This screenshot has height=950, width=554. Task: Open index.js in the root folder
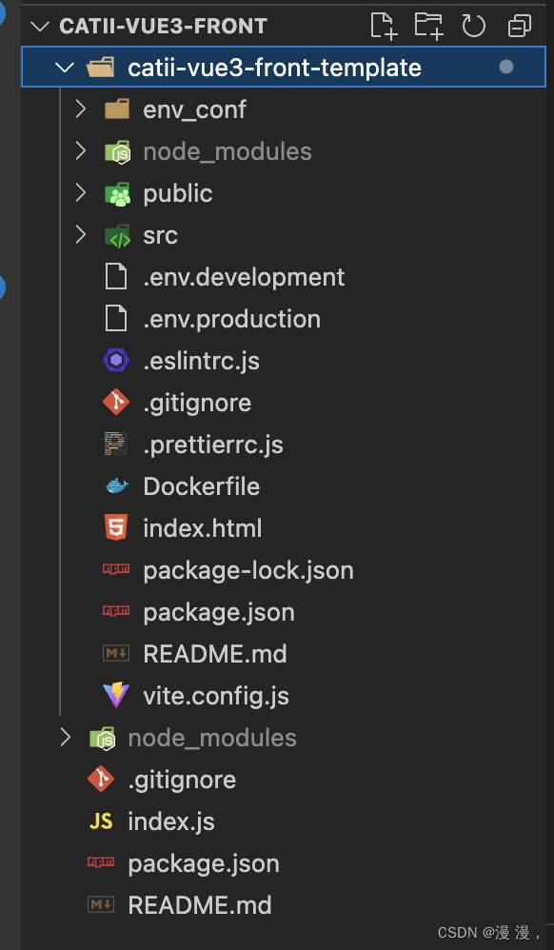click(x=169, y=821)
